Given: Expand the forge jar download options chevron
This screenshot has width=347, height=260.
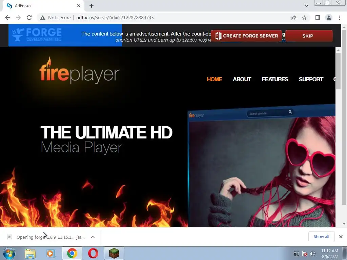Looking at the screenshot, I should tap(93, 237).
